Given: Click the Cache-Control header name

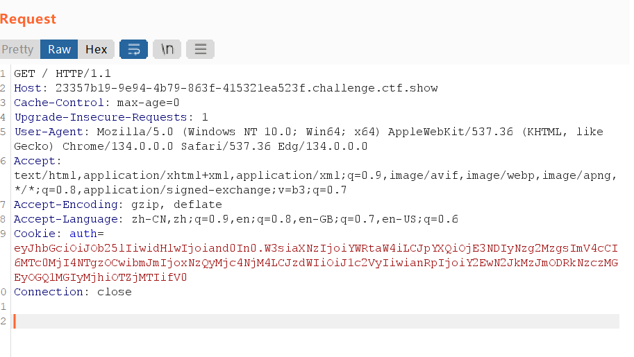Looking at the screenshot, I should tap(58, 103).
